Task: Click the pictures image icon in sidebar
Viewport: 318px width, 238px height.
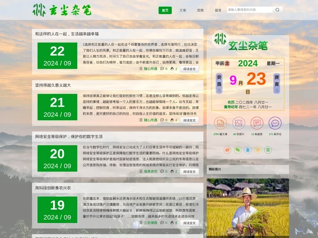Action: click(x=238, y=123)
